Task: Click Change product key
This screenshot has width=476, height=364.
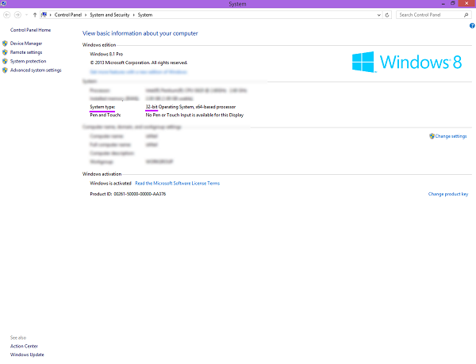Action: tap(448, 194)
